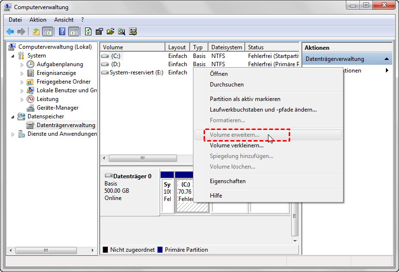Expand the Ereignisanzeige node

[22, 73]
